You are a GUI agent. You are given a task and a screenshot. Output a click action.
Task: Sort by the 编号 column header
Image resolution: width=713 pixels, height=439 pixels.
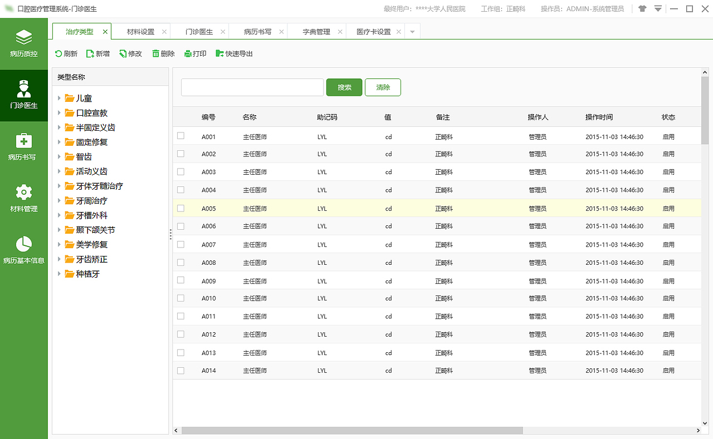coord(208,117)
